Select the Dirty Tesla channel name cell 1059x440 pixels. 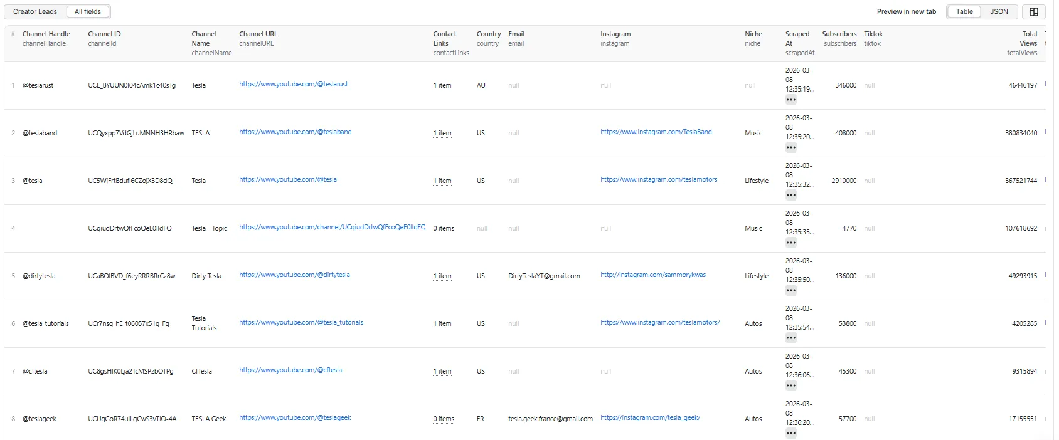206,276
